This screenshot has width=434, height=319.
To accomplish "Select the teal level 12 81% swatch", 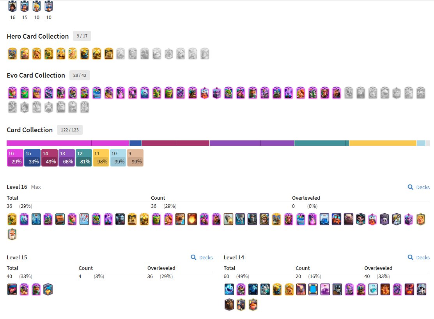I will pyautogui.click(x=84, y=158).
